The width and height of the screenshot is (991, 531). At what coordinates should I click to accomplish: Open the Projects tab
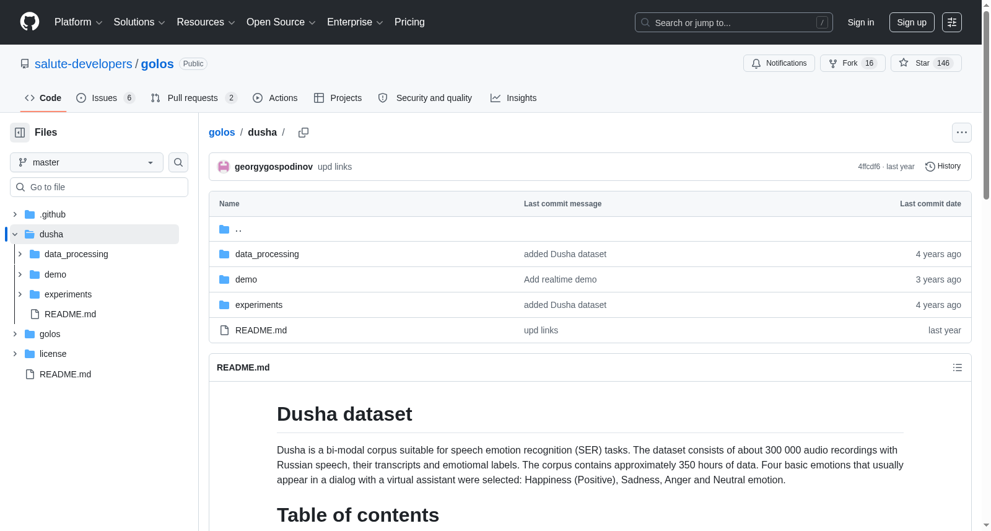point(338,98)
